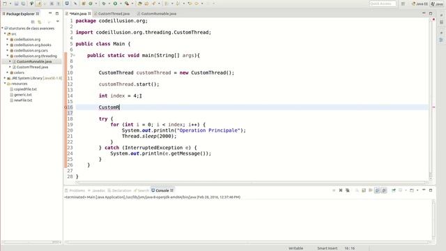Click the 'Smart Insert' status bar entry
This screenshot has height=251, width=446.
pyautogui.click(x=327, y=248)
